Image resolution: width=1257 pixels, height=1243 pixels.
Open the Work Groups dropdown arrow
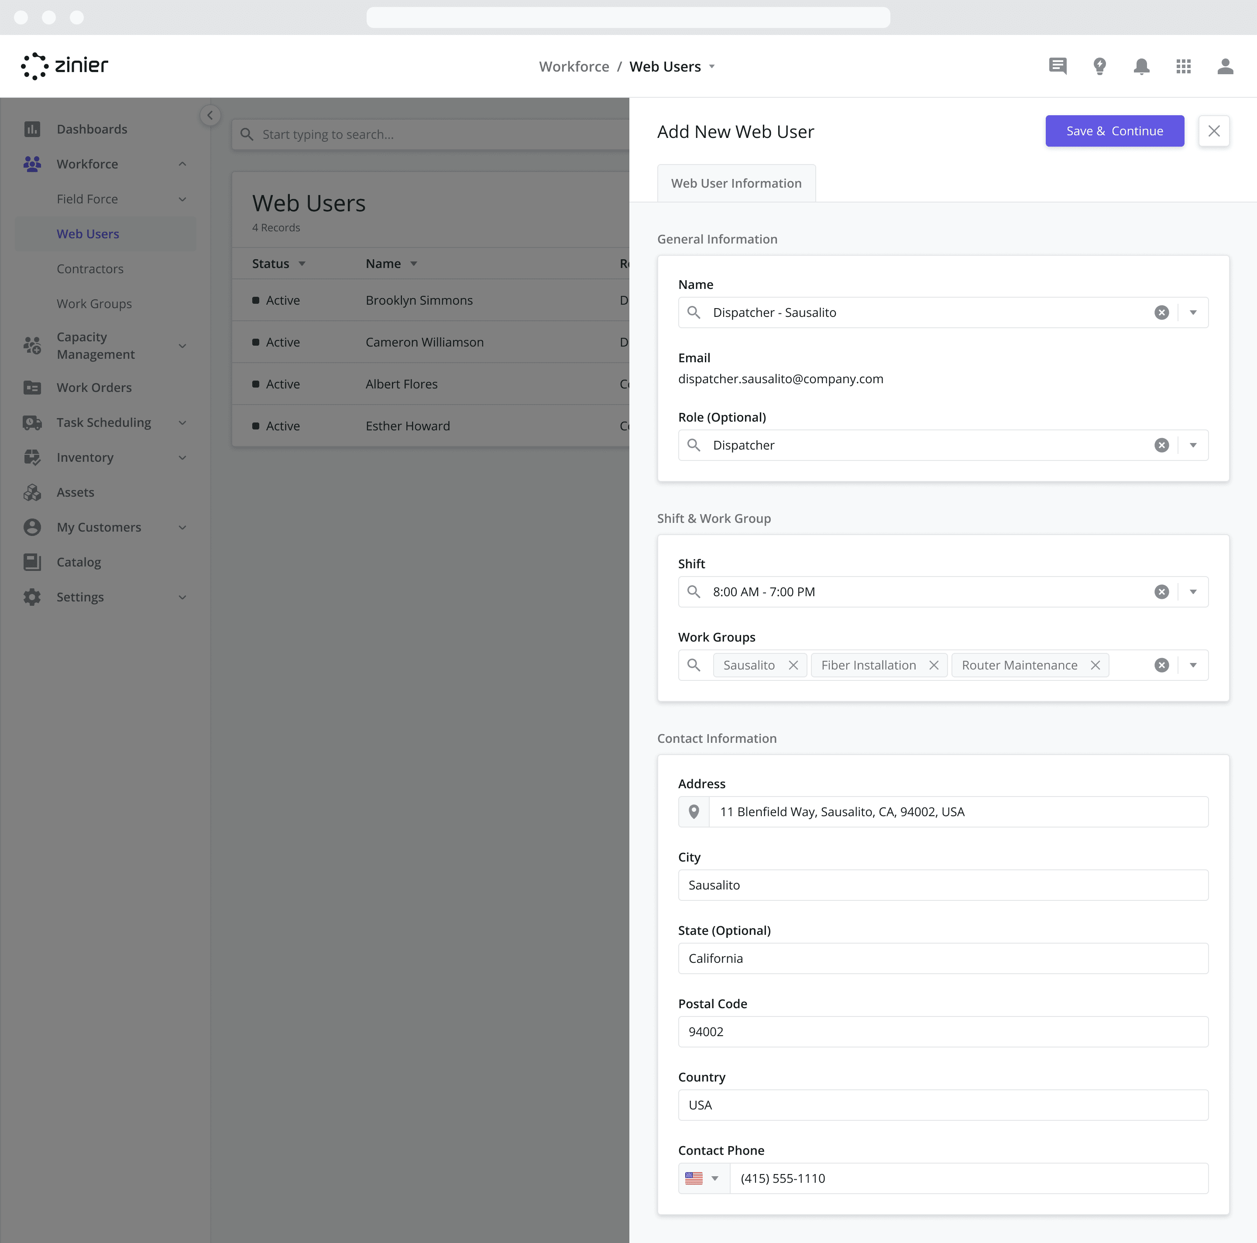(1192, 665)
